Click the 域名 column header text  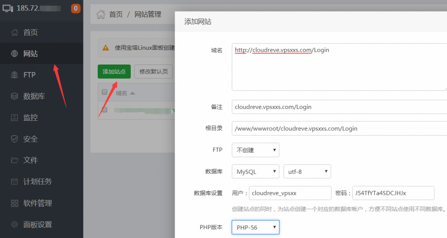point(121,93)
